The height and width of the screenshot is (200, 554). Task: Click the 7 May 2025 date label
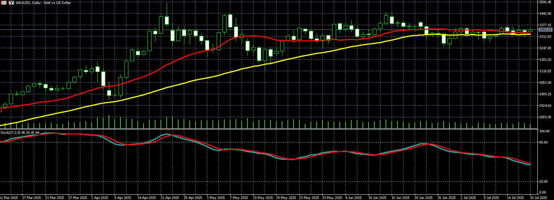[x=238, y=198]
